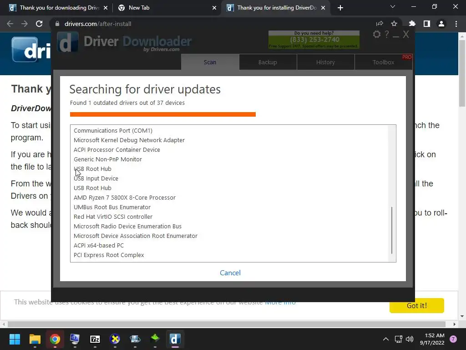Open the Driver Downloader help question mark
The image size is (466, 350).
pyautogui.click(x=387, y=35)
